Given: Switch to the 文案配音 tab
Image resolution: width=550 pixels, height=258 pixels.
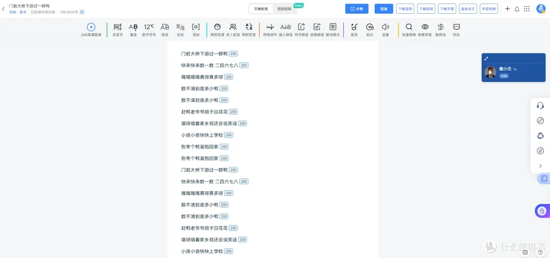Looking at the screenshot, I should coord(261,9).
